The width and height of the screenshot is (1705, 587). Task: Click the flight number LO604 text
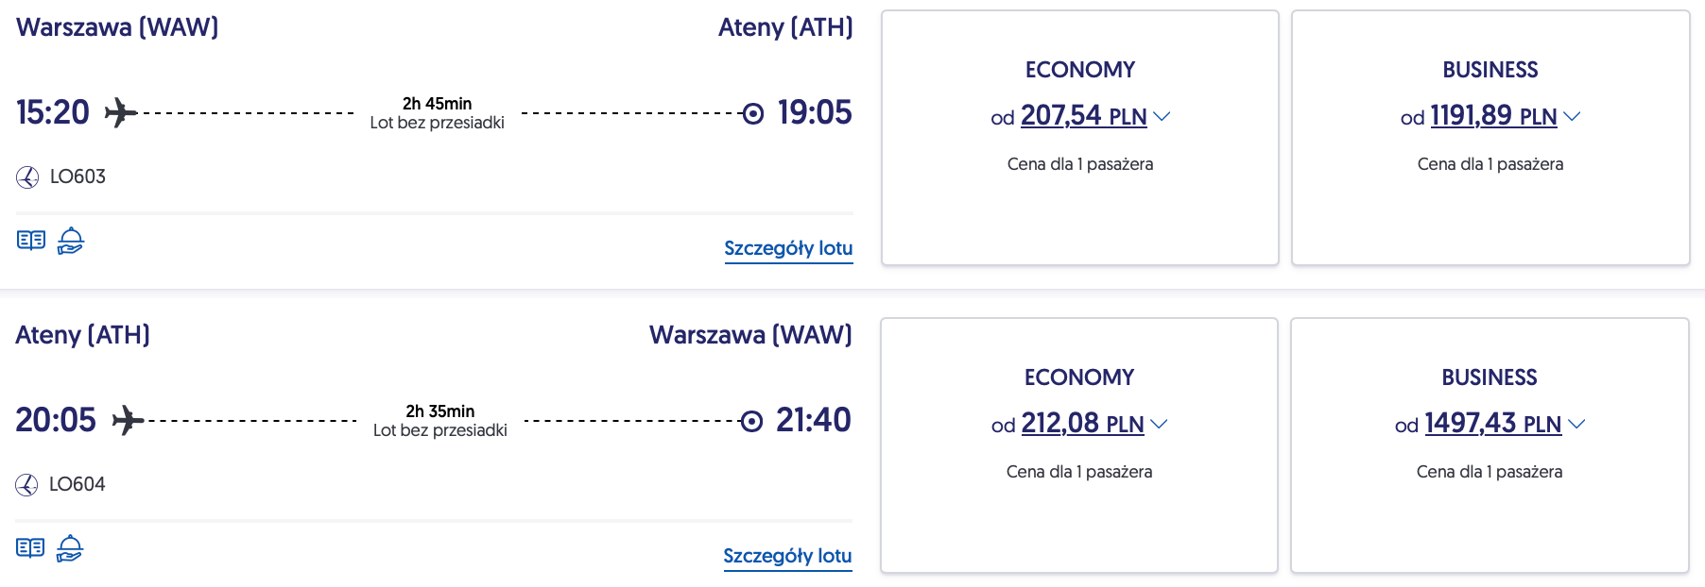pos(77,484)
